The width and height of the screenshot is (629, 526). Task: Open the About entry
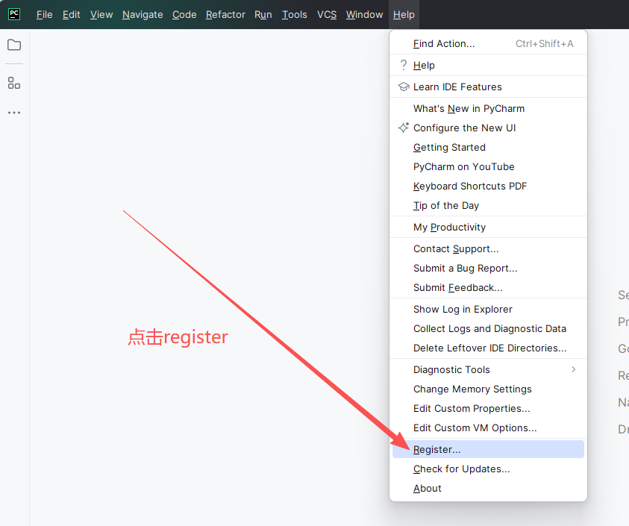488,488
